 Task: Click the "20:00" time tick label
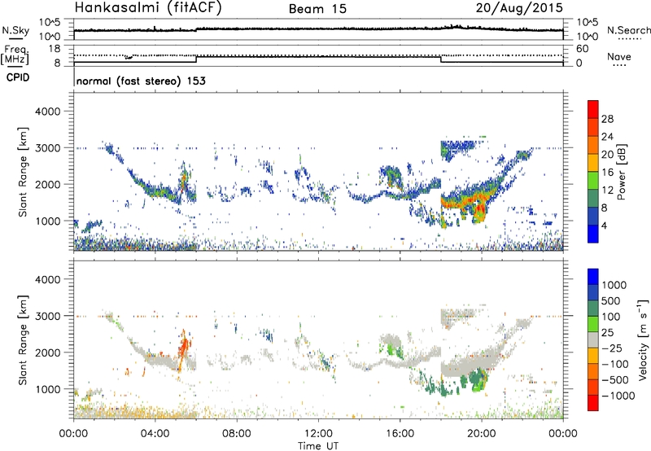click(x=481, y=434)
